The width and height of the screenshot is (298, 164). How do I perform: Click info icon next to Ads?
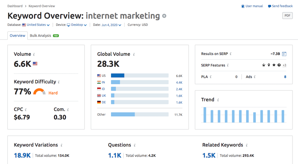pos(255,77)
